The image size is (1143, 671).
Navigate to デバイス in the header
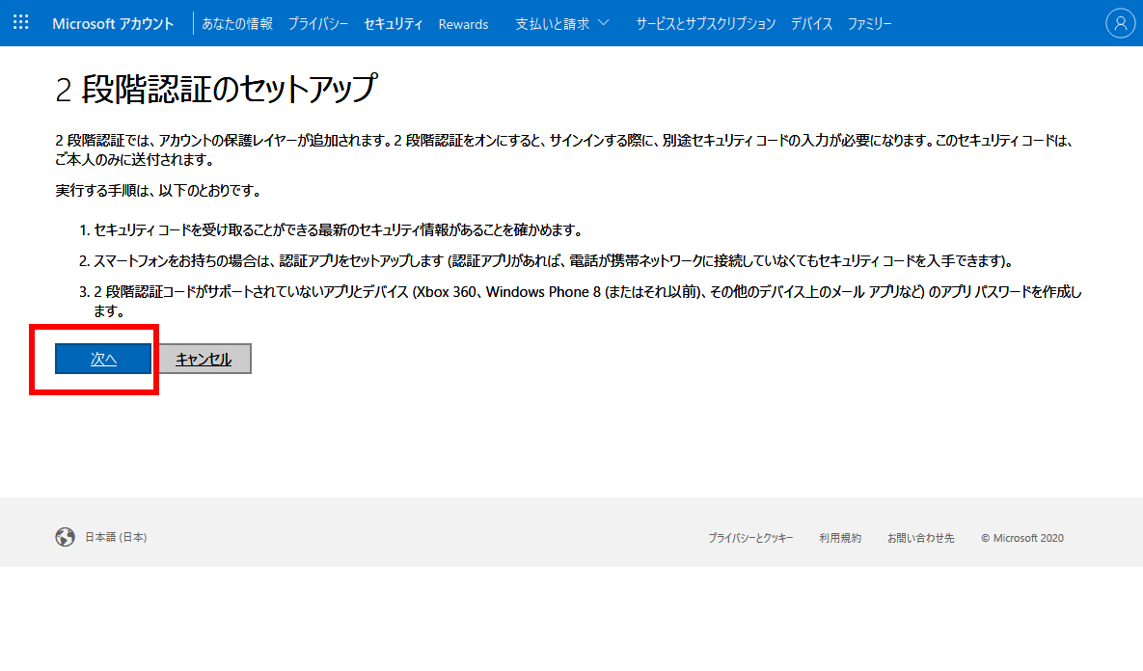tap(811, 24)
